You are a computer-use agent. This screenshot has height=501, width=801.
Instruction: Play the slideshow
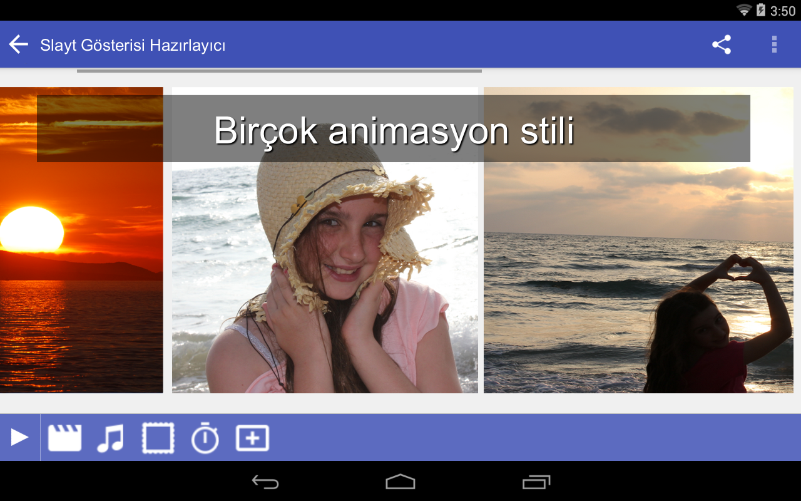pyautogui.click(x=20, y=437)
